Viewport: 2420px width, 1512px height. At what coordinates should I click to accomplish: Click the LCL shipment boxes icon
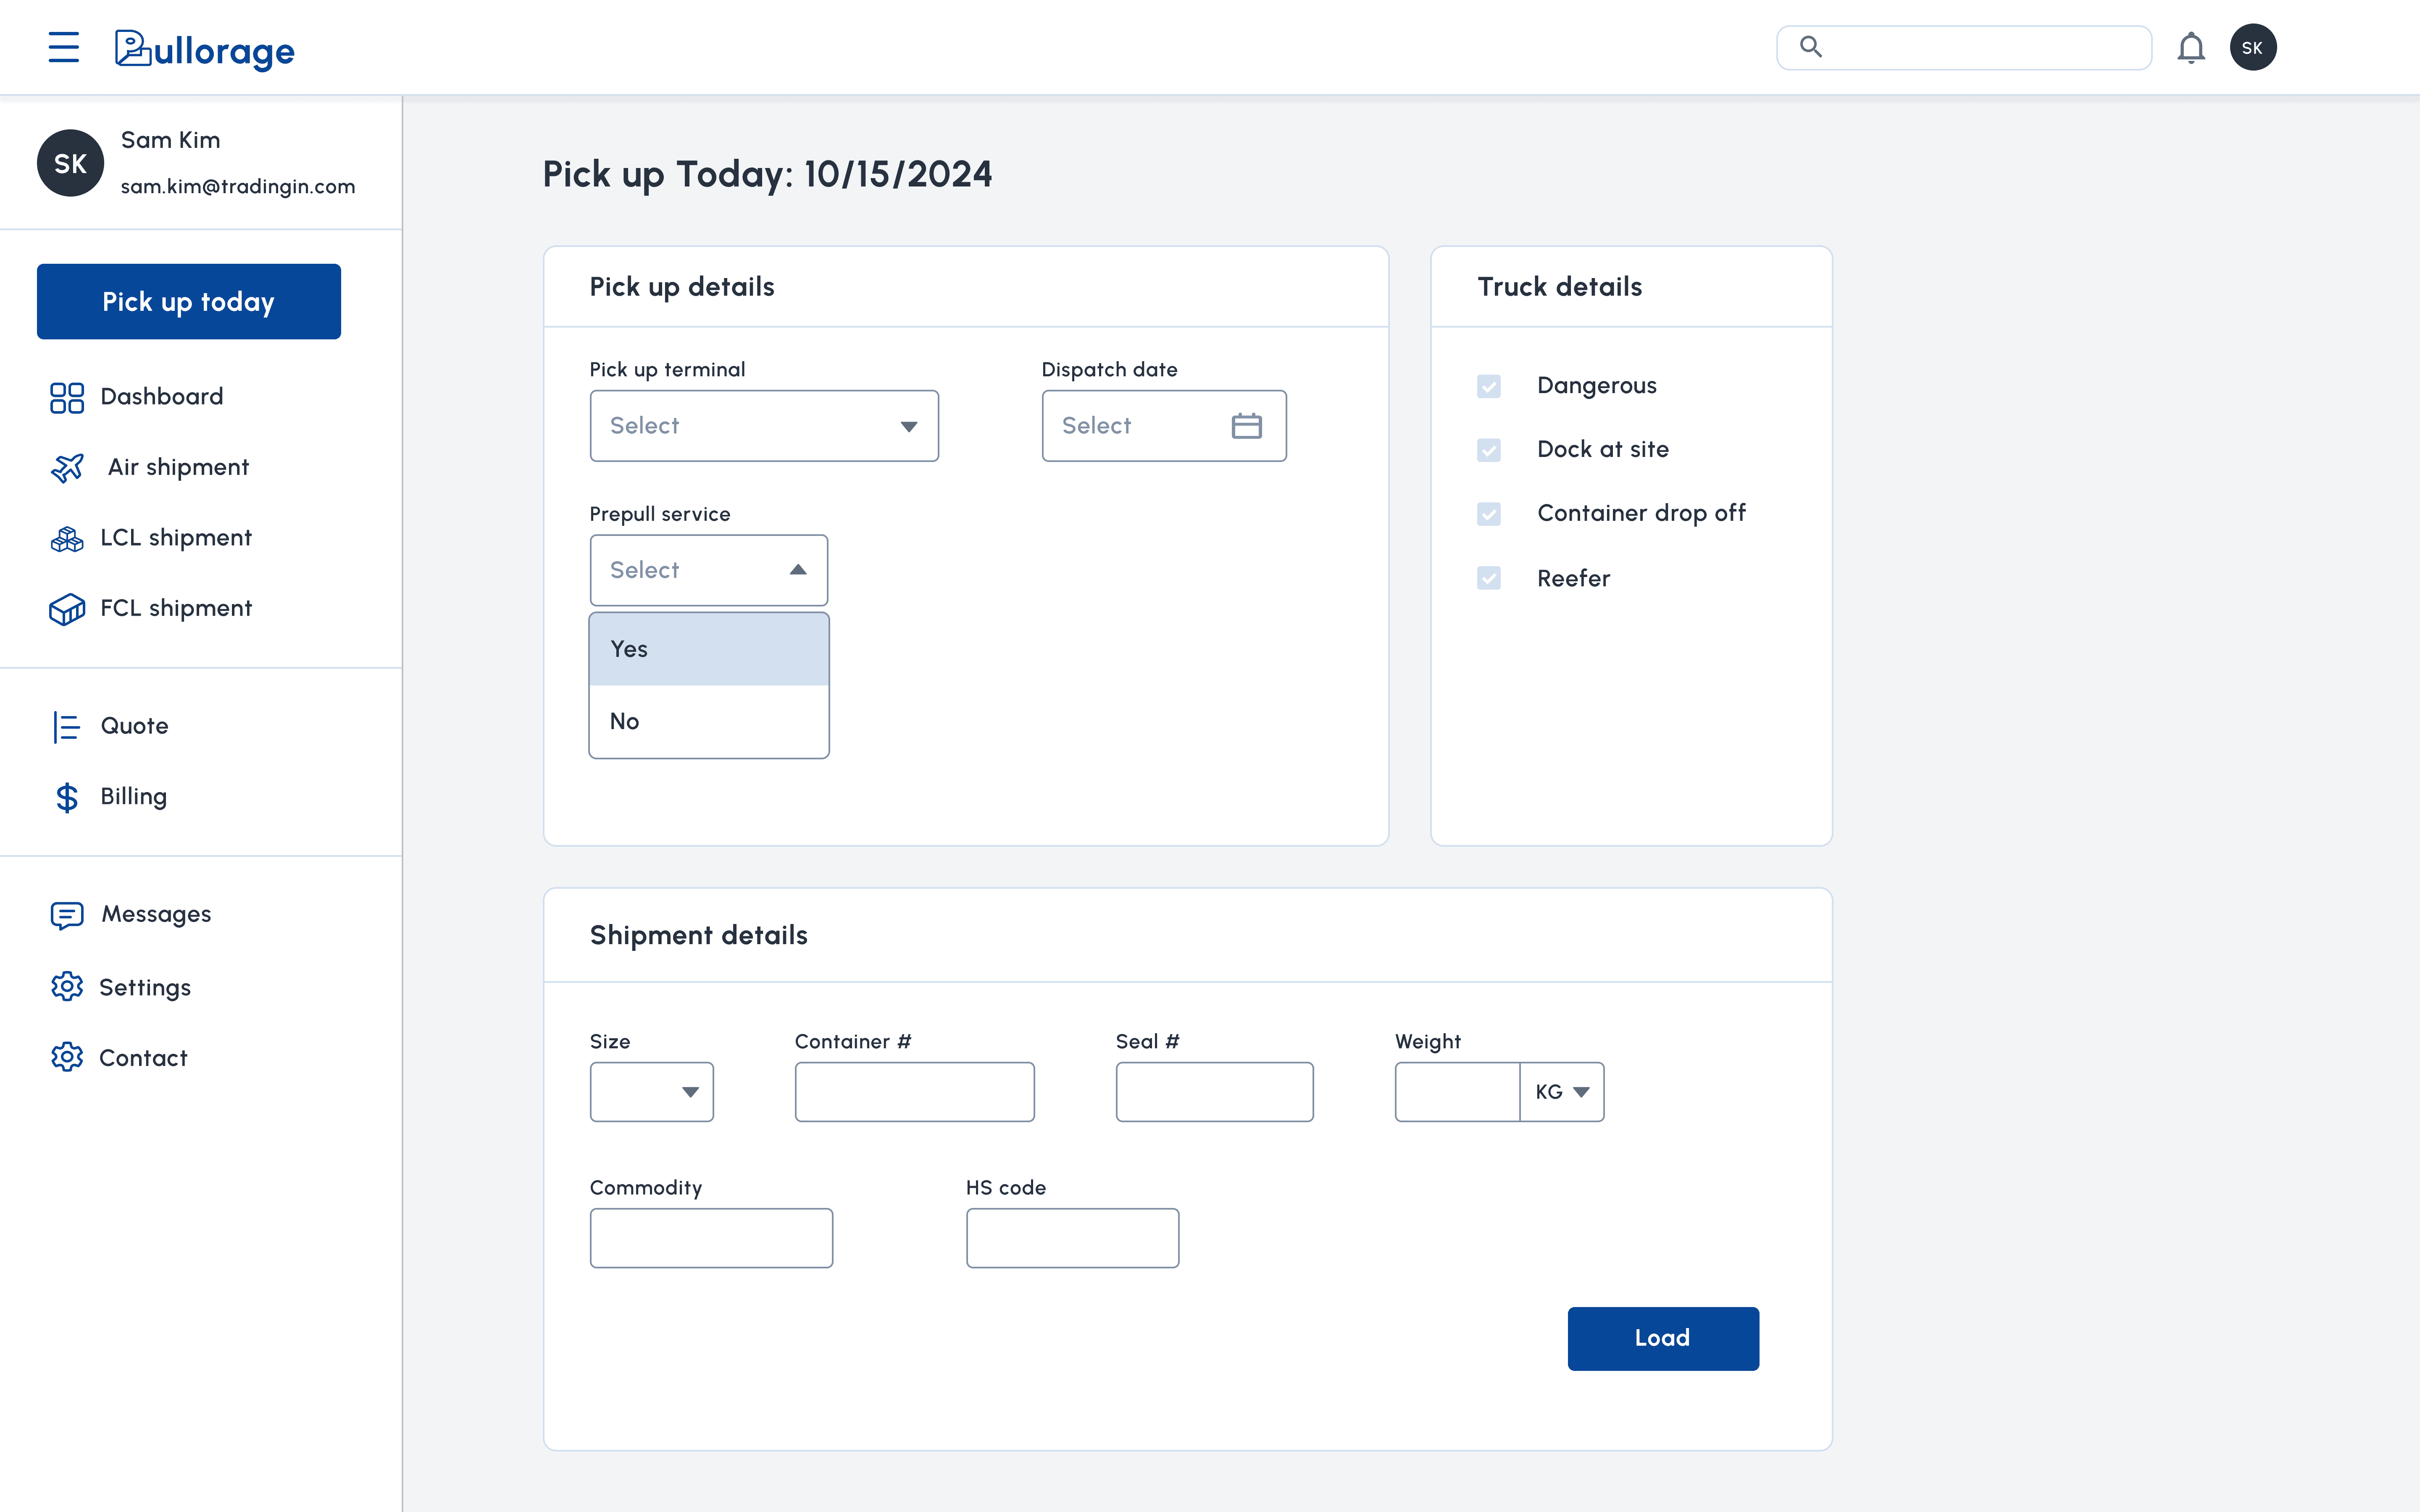[x=67, y=539]
